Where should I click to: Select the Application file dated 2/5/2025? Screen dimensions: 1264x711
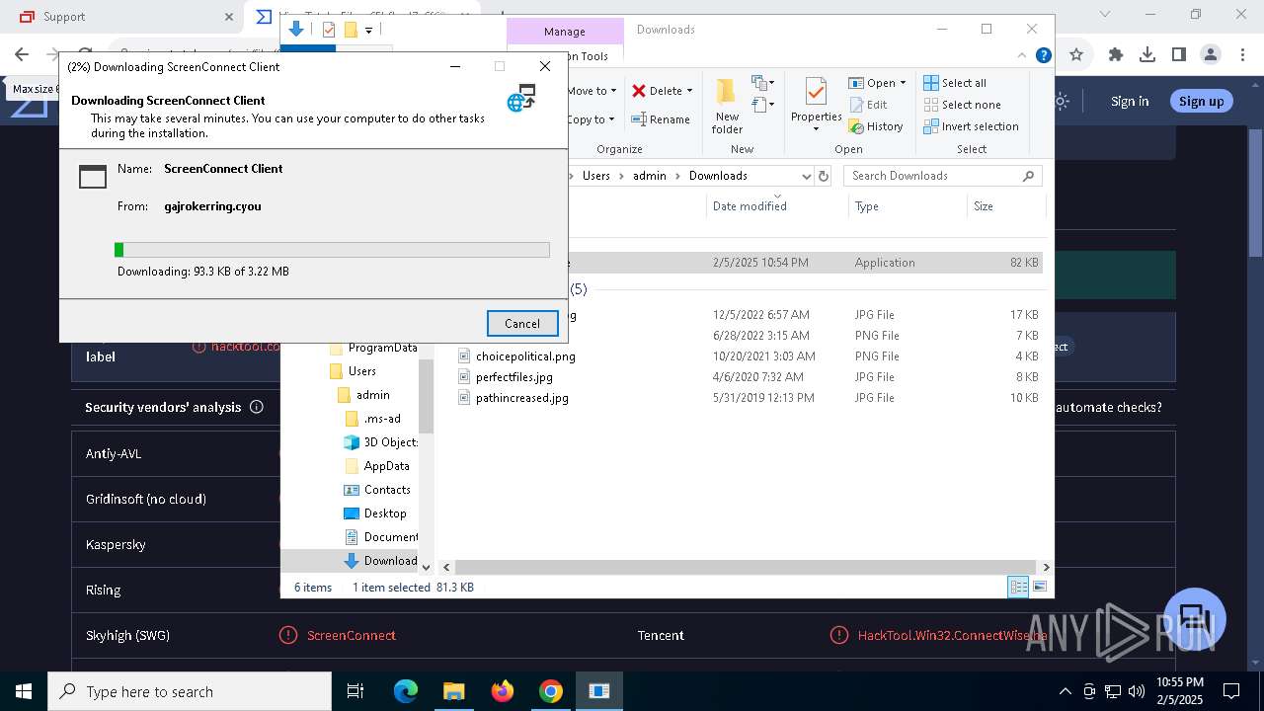coord(805,263)
